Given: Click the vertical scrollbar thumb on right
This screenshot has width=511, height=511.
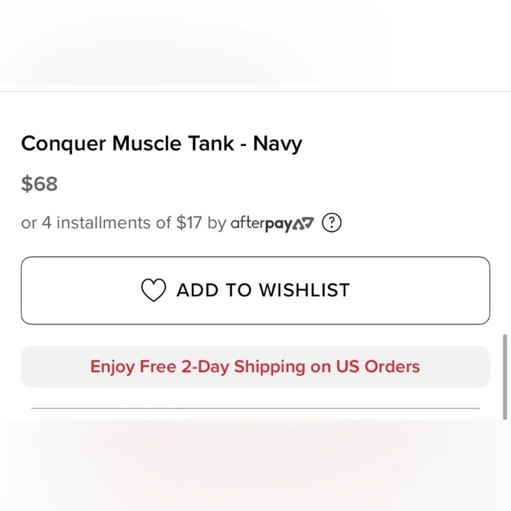Looking at the screenshot, I should 505,377.
